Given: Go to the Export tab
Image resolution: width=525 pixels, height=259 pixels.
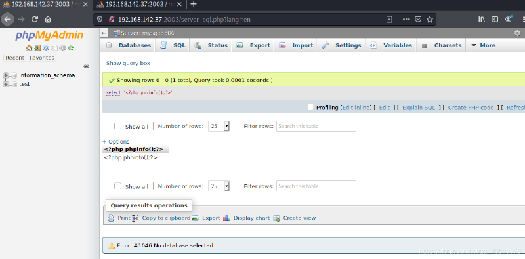Looking at the screenshot, I should click(x=253, y=45).
